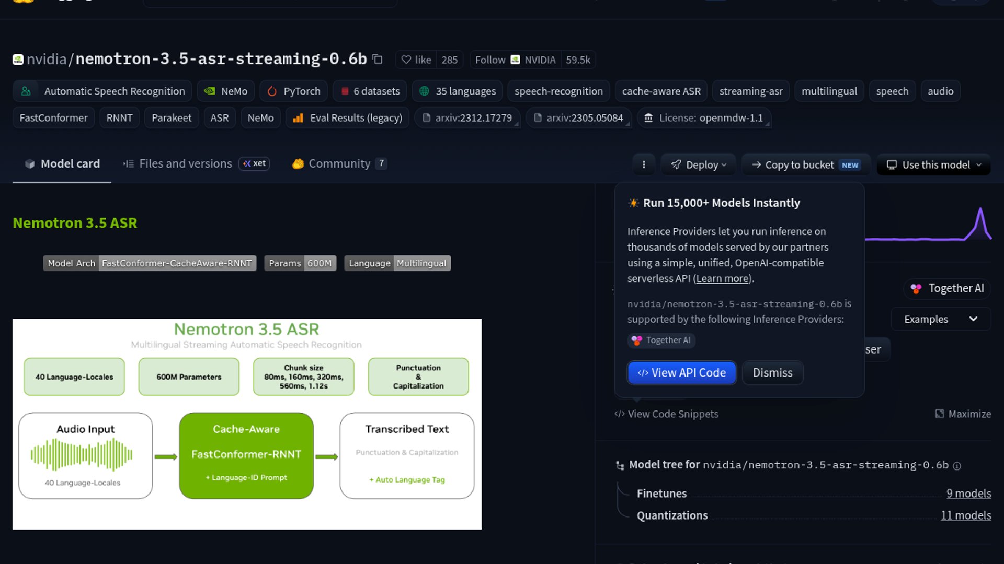Open the 9 models finetunes link

(x=968, y=494)
